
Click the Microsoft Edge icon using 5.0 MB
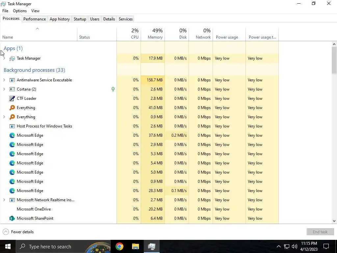click(12, 172)
